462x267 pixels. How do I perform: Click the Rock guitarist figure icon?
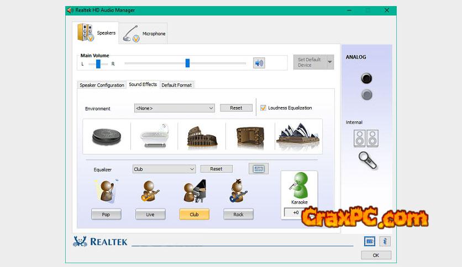(238, 191)
